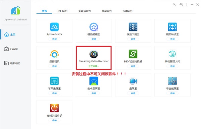Screen dimensions: 201x129
Task: Click the 定时关机助手 power icon
Action: [54, 108]
